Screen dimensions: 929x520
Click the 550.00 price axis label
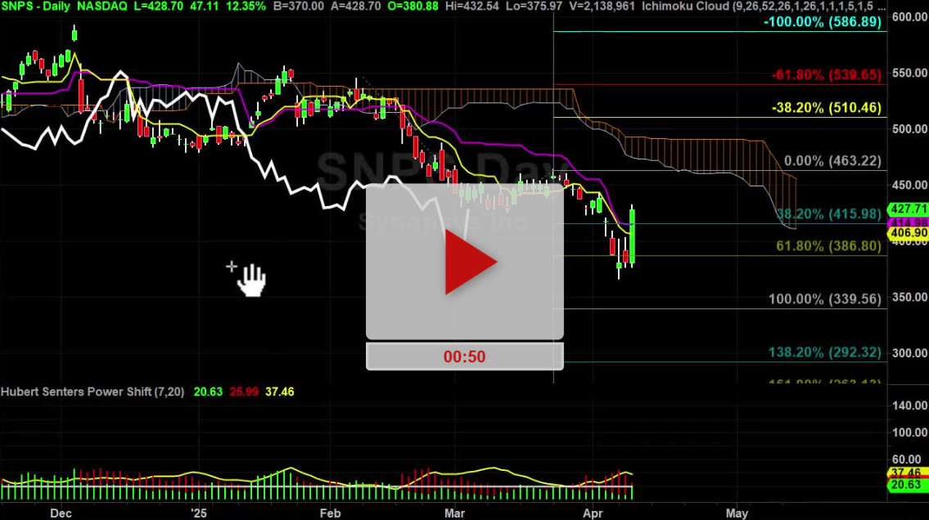point(910,73)
